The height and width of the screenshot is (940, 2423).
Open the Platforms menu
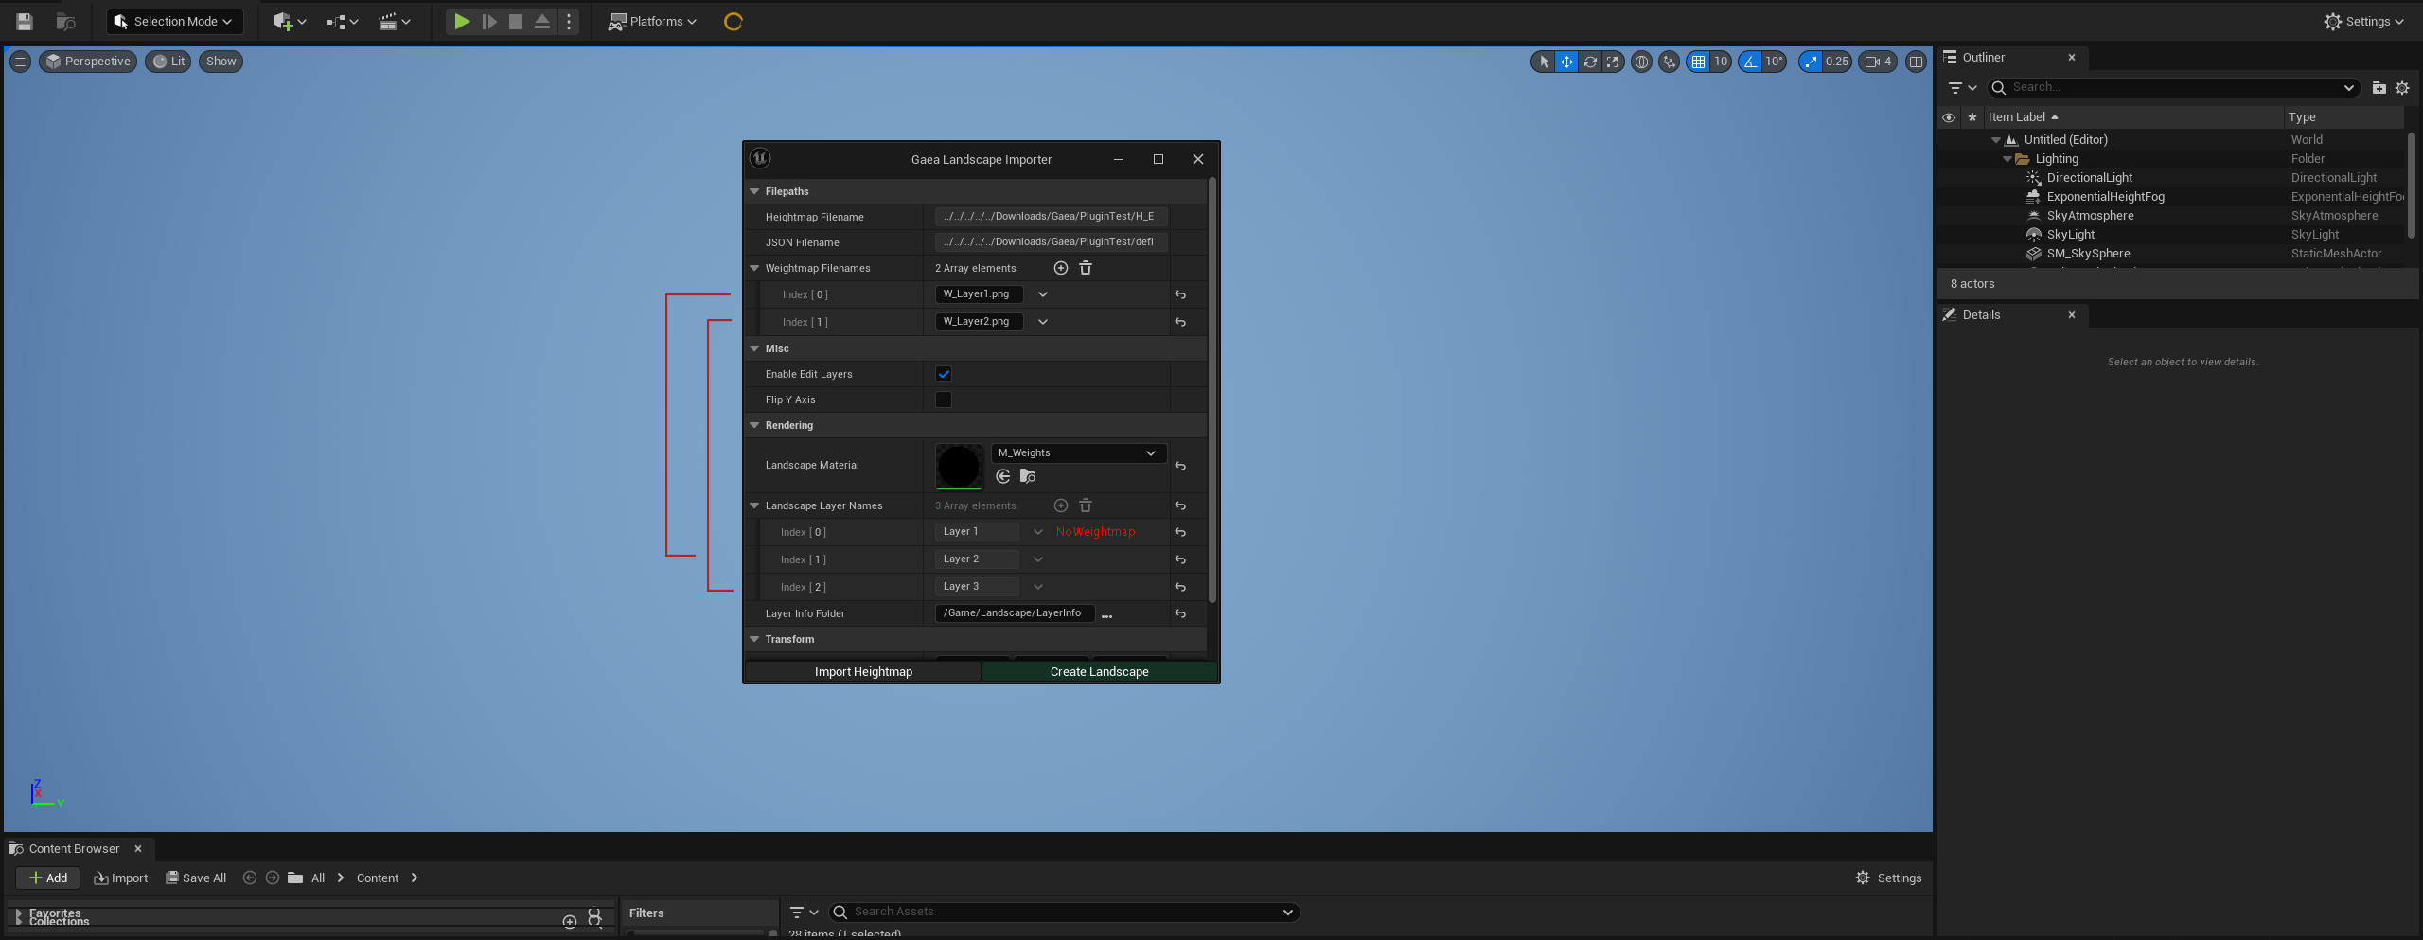pyautogui.click(x=653, y=21)
